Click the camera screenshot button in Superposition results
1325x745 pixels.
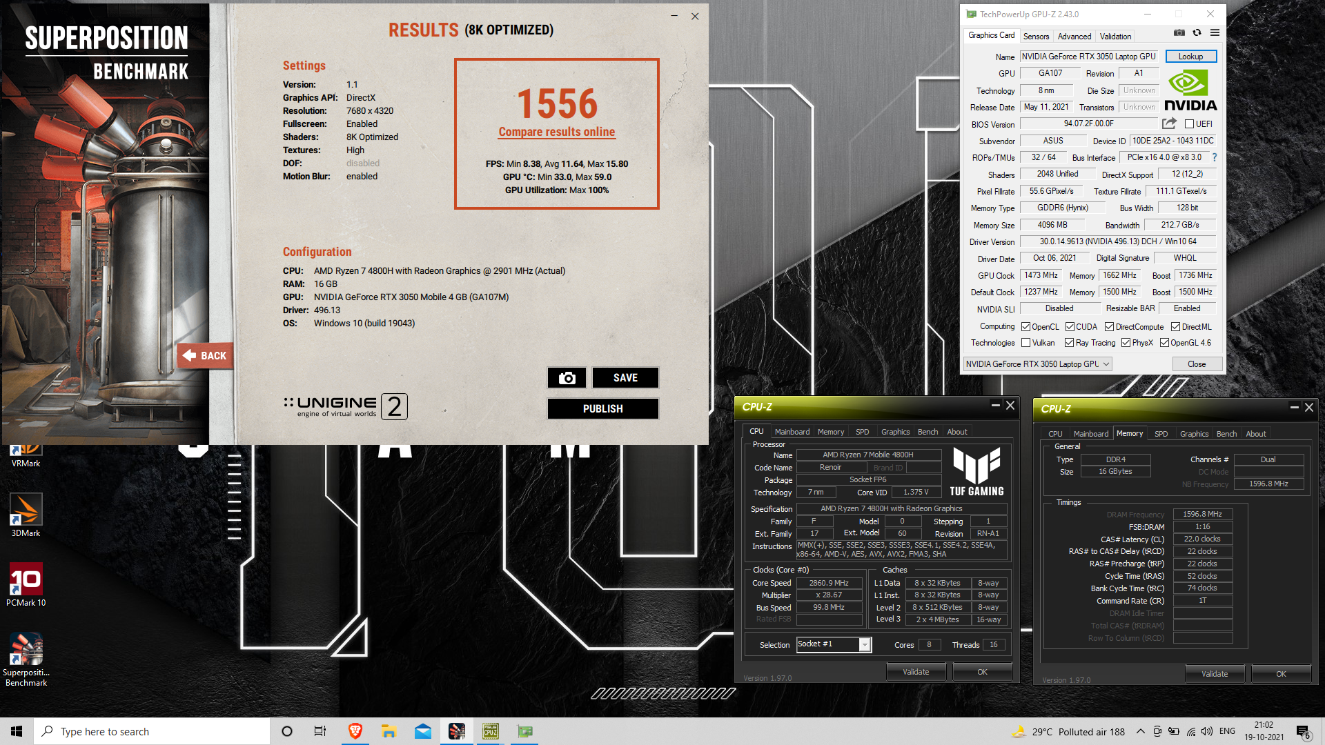[567, 378]
